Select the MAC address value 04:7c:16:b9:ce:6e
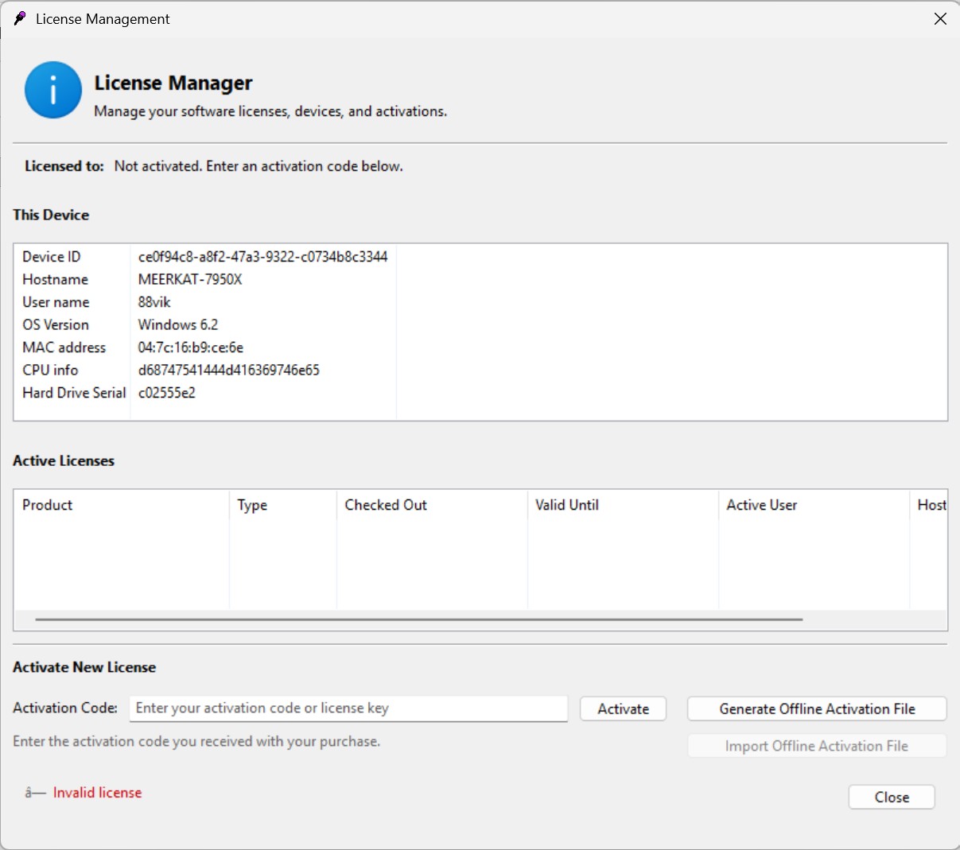The image size is (960, 850). [x=190, y=347]
